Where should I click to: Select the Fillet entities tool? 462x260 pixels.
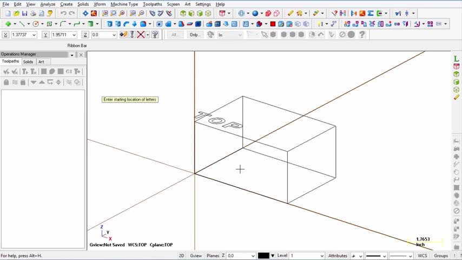(x=63, y=24)
